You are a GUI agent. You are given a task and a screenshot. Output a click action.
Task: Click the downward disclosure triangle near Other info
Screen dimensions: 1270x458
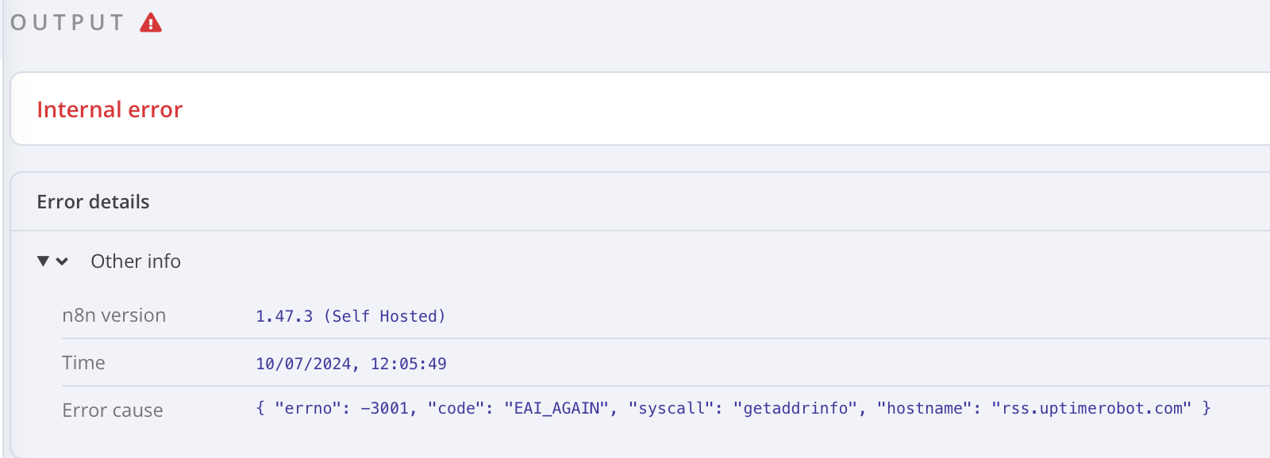click(x=43, y=261)
